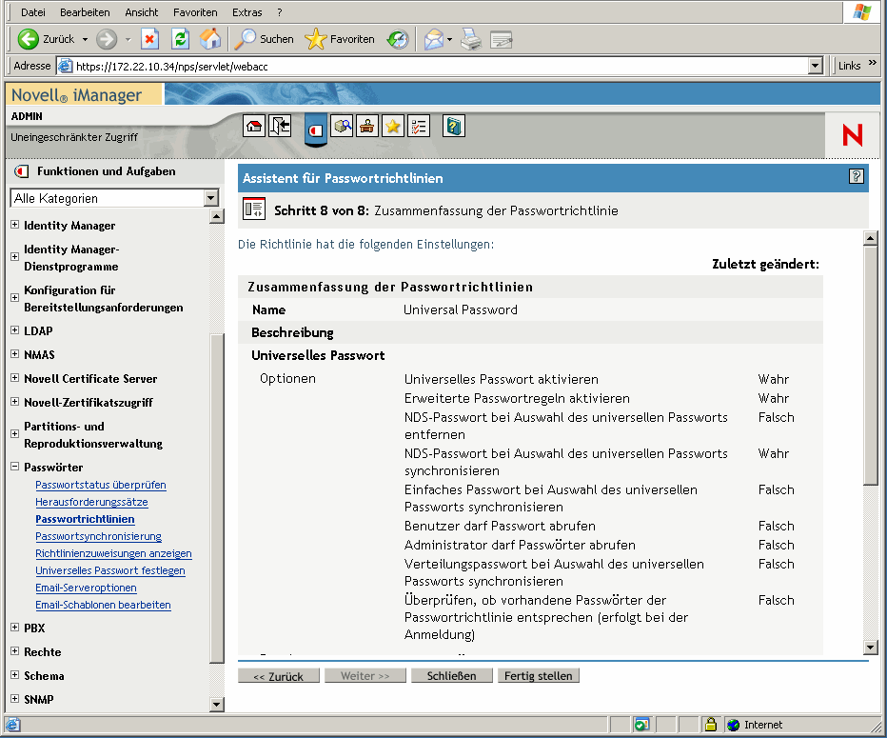The width and height of the screenshot is (887, 738).
Task: Click the iManager Home icon
Action: (254, 127)
